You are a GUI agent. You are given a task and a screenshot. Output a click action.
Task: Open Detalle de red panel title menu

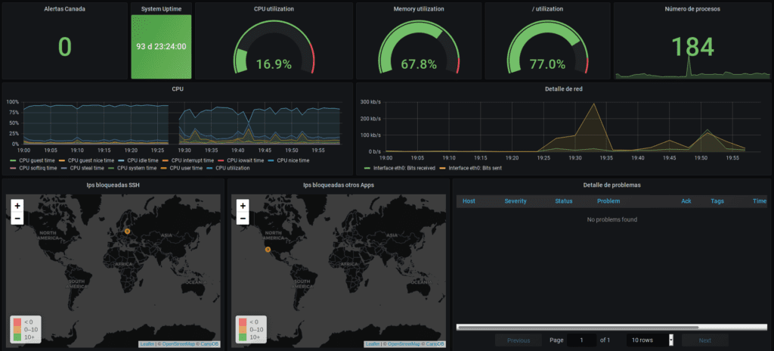point(563,89)
